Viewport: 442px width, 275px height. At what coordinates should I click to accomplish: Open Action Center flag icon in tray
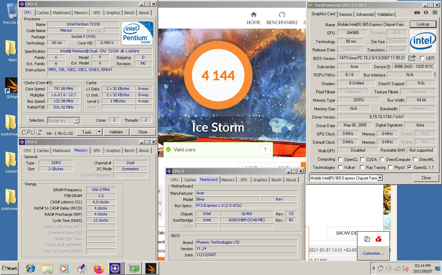pos(406,268)
